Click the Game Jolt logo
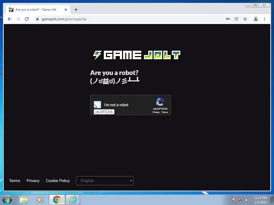 (137, 55)
